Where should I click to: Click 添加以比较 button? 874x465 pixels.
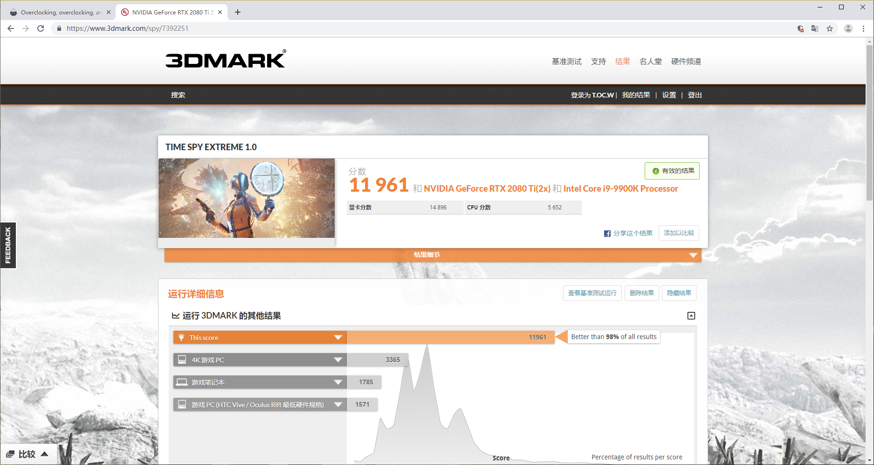tap(679, 233)
